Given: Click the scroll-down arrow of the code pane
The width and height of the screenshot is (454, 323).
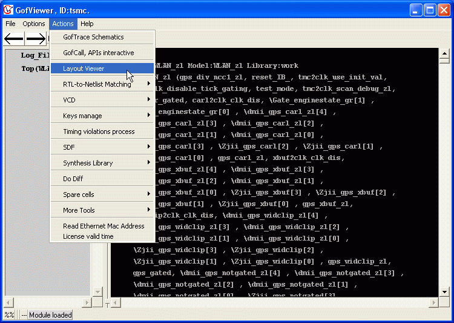Looking at the screenshot, I should pyautogui.click(x=444, y=292).
